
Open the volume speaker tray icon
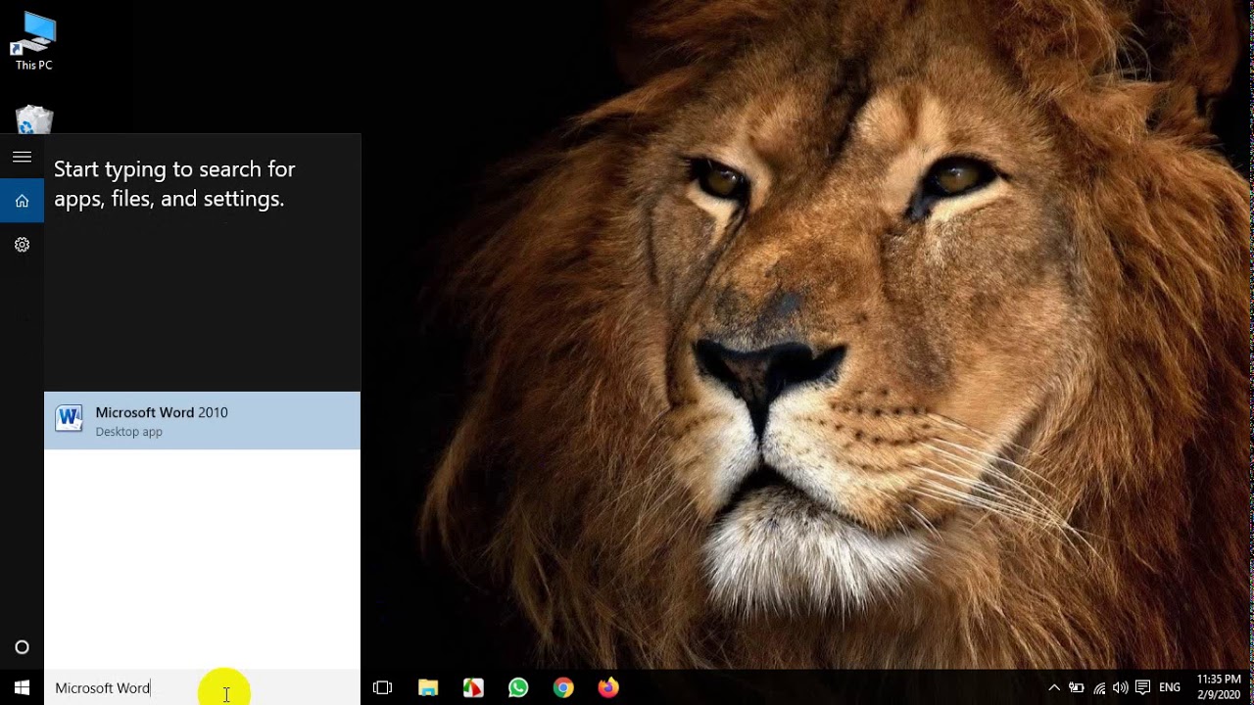pos(1121,687)
